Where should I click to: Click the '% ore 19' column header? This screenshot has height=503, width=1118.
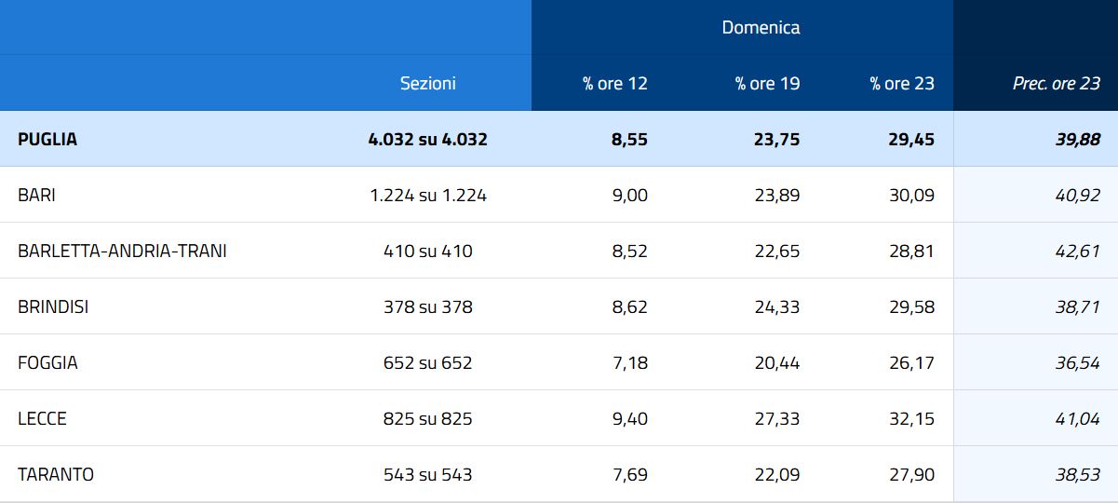(767, 83)
